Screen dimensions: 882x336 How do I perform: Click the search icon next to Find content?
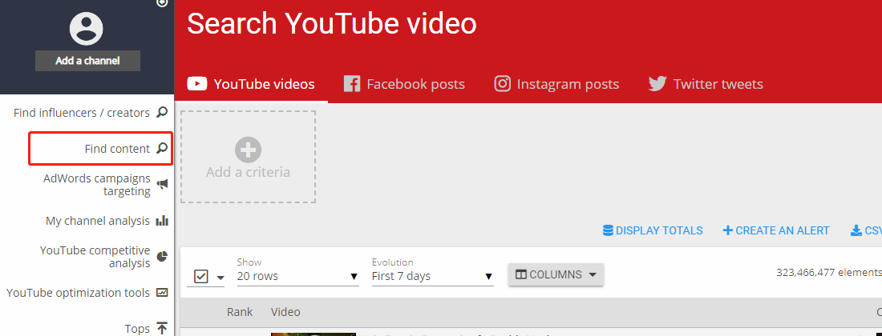[x=162, y=149]
